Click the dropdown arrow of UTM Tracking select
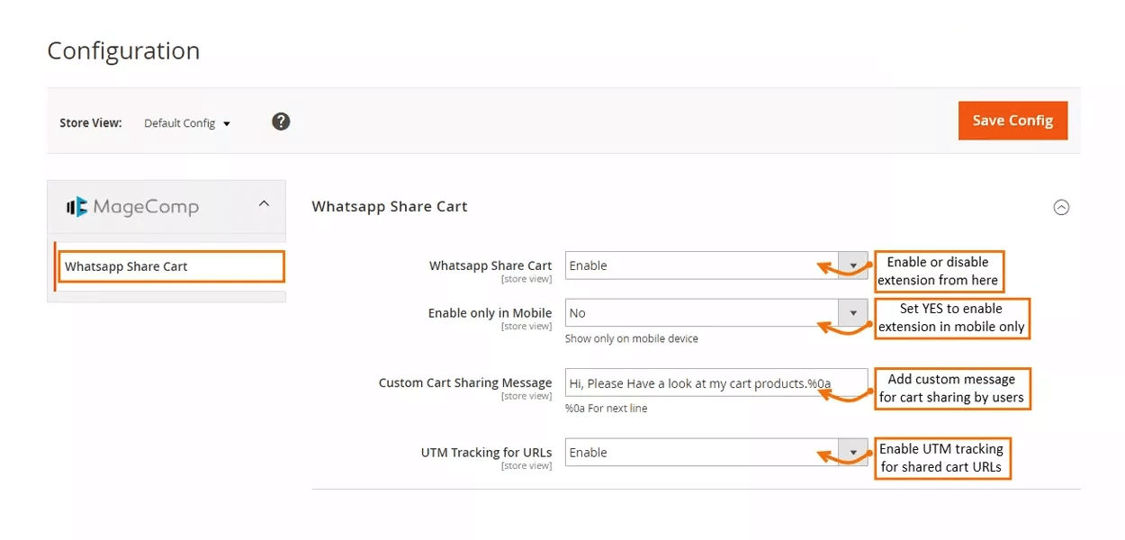 tap(852, 453)
